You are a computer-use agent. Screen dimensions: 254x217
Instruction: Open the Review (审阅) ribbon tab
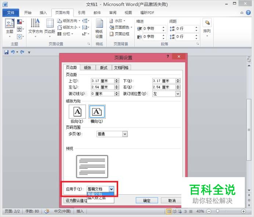pos(113,12)
